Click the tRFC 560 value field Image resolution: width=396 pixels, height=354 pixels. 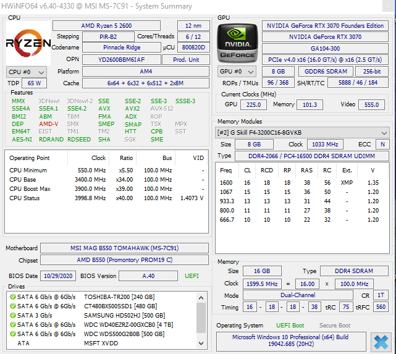[381, 307]
